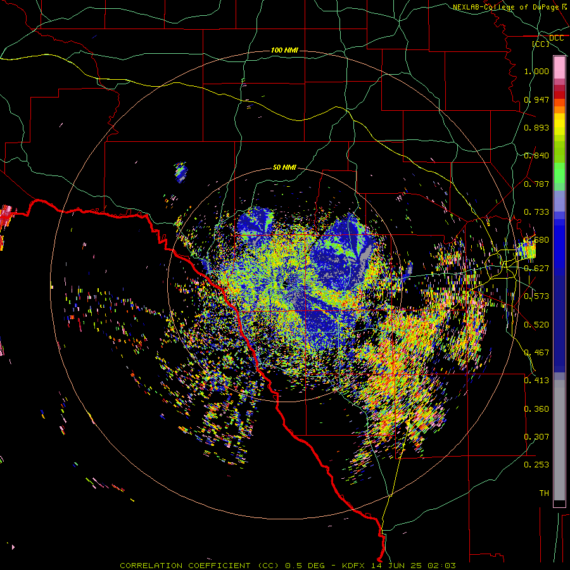Click the "50 NMI" range ring label
This screenshot has height=570, width=570.
[284, 167]
